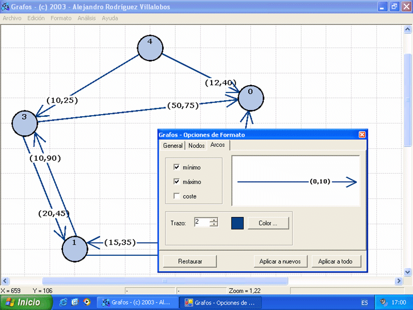This screenshot has width=413, height=310.
Task: Switch to the Nodos tab
Action: 196,146
